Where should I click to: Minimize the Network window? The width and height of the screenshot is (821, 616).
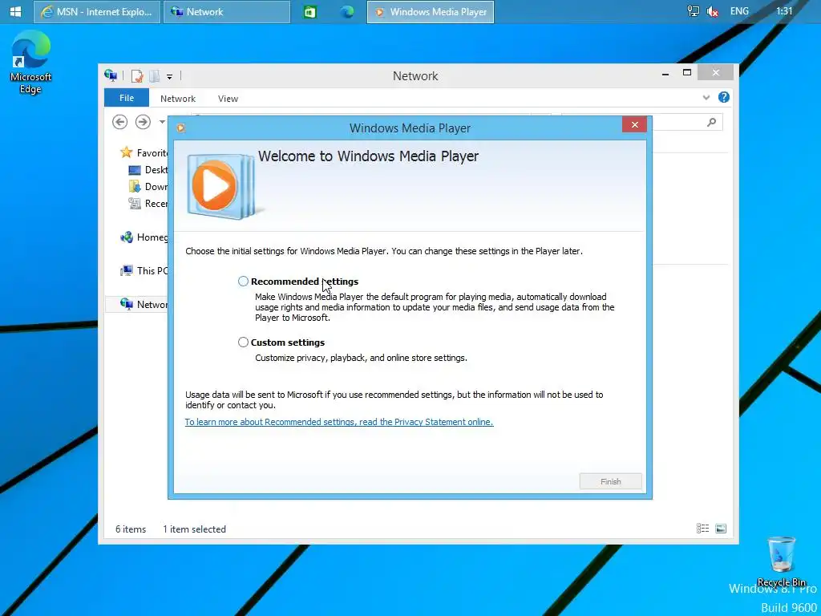click(665, 73)
